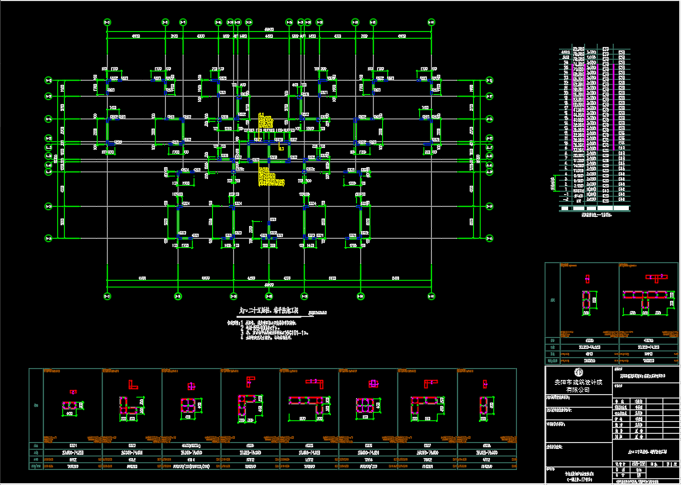681x485 pixels.
Task: Click the numbered notes block under the drawing title
Action: coord(268,329)
